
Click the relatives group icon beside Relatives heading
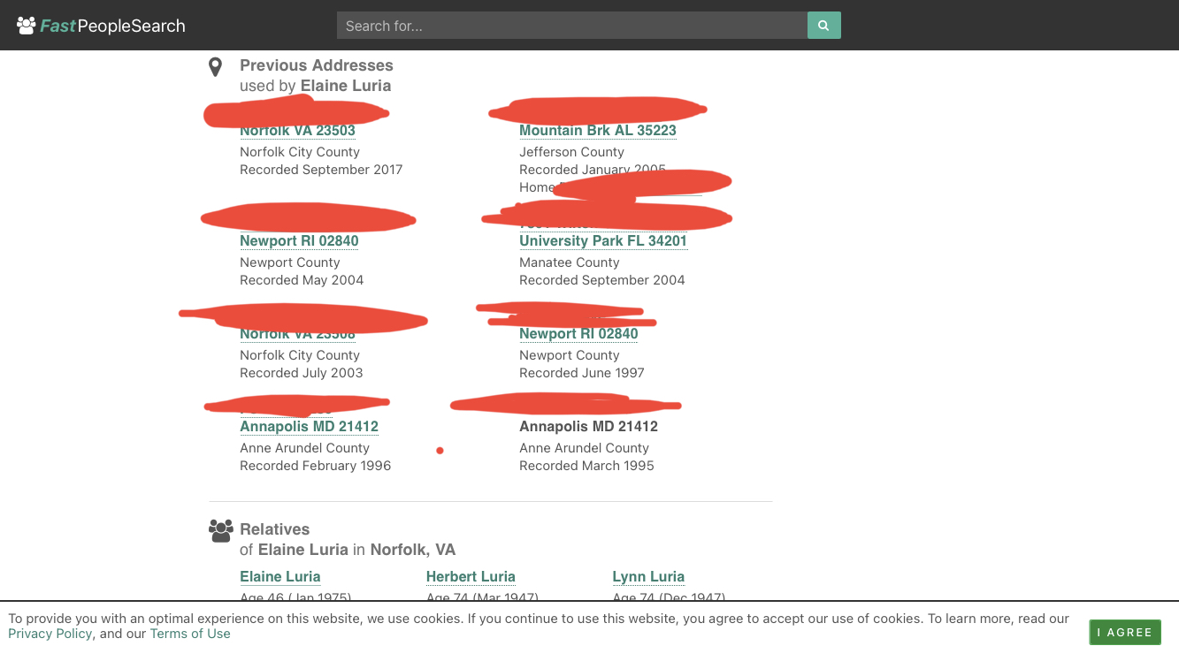[x=221, y=530]
